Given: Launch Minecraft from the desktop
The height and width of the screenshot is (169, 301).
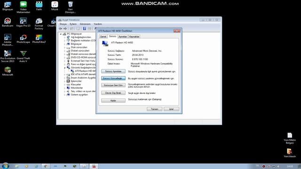Looking at the screenshot, I should click(x=8, y=71).
